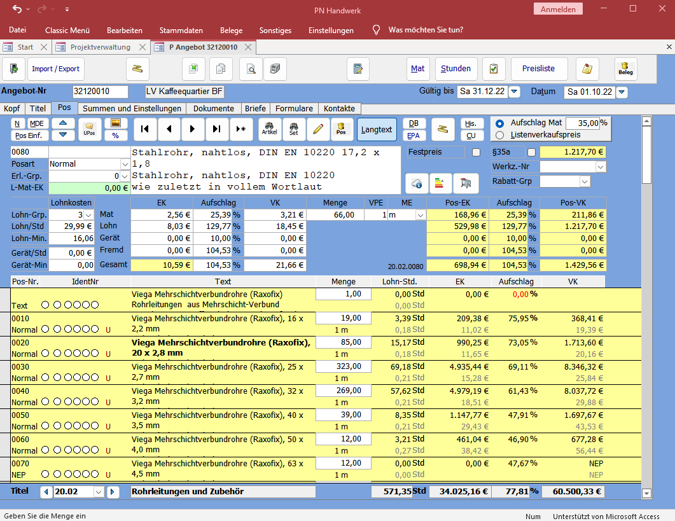Open the Posart dropdown

point(125,164)
